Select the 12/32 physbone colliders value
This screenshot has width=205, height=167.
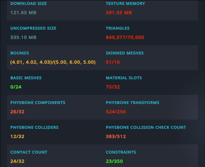click(x=17, y=137)
